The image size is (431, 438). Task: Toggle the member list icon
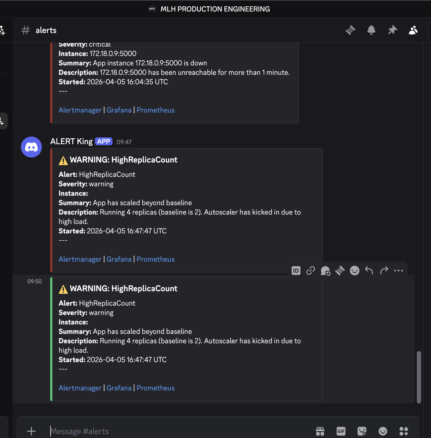point(413,30)
